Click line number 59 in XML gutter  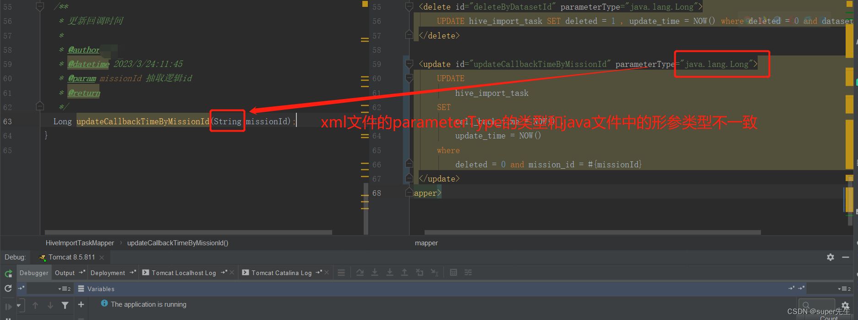377,64
